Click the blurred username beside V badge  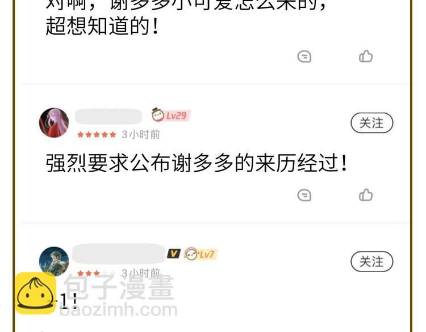[x=119, y=254]
